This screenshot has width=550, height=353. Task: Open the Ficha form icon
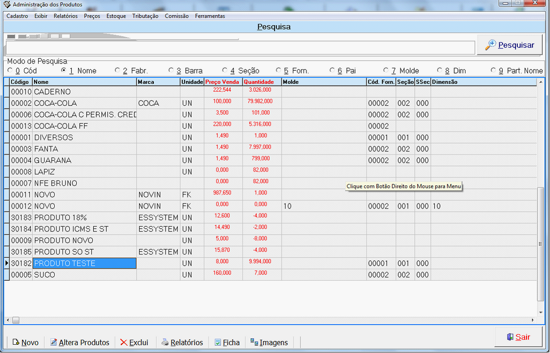(x=227, y=342)
